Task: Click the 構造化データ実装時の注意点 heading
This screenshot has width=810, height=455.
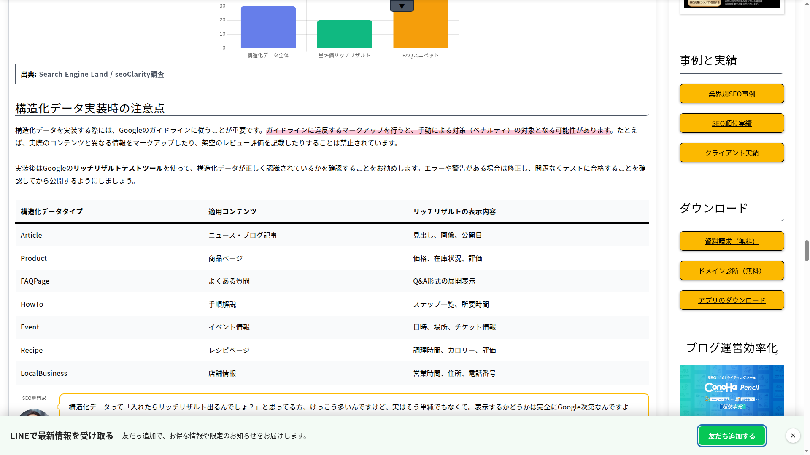Action: coord(90,108)
